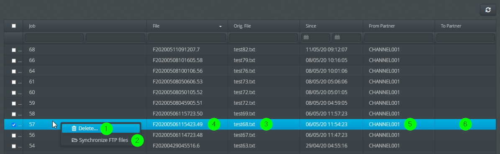Click timestamp 08/05/20 10:01:06
500x154 pixels.
[326, 71]
